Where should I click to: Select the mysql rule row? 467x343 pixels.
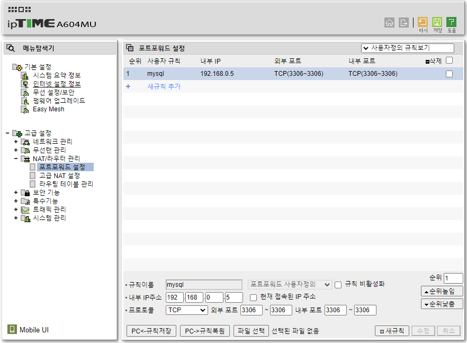[x=293, y=74]
